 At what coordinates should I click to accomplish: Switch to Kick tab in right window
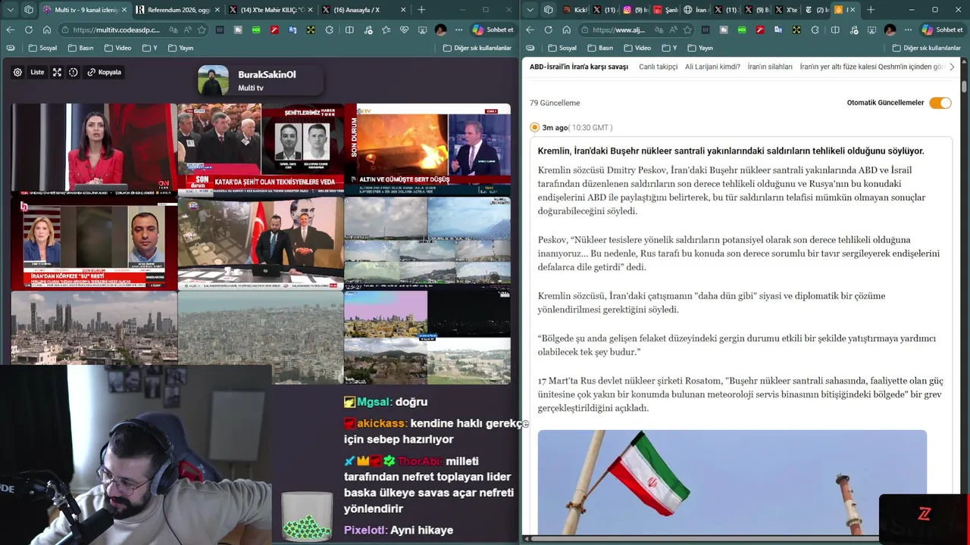coord(574,10)
